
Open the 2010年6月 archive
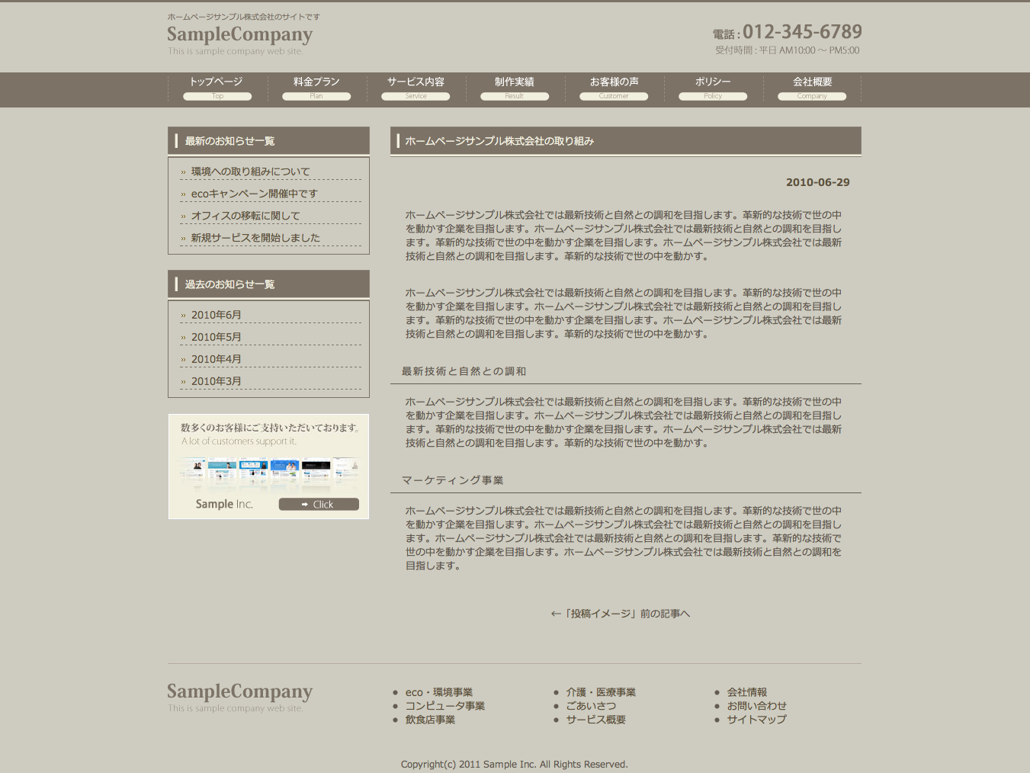(x=216, y=315)
